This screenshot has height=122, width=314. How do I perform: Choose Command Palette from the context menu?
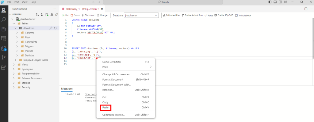(125, 115)
